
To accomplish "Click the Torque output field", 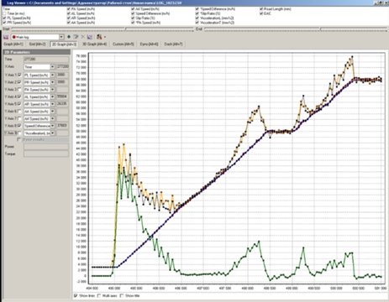I will pos(46,154).
